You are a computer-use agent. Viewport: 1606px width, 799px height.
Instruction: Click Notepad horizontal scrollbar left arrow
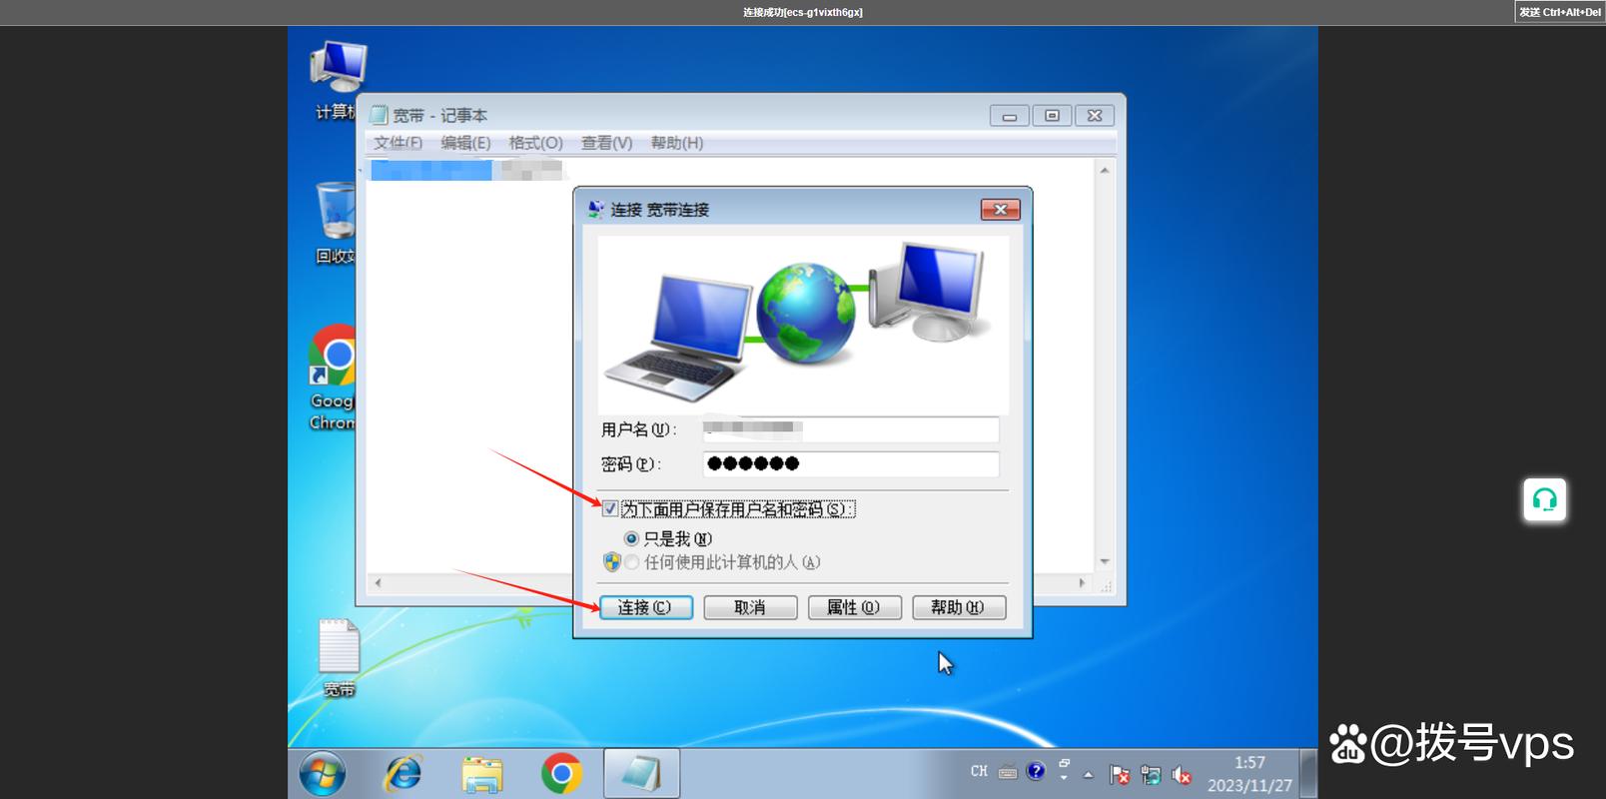click(x=378, y=582)
